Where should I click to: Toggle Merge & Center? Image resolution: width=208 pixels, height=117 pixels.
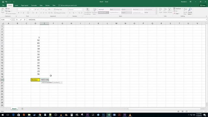60,13
